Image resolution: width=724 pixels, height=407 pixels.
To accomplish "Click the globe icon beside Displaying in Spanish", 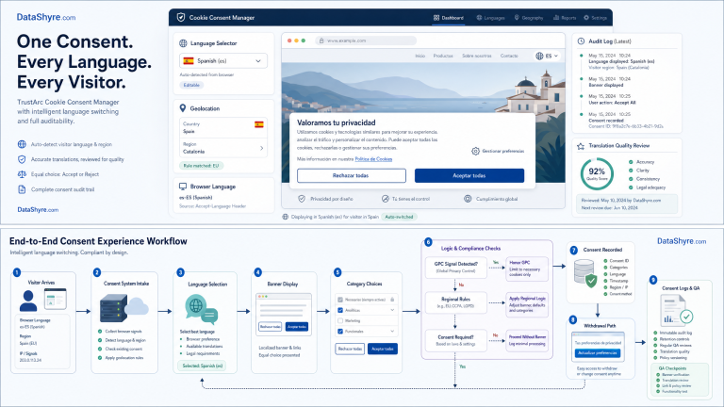I will coord(286,217).
